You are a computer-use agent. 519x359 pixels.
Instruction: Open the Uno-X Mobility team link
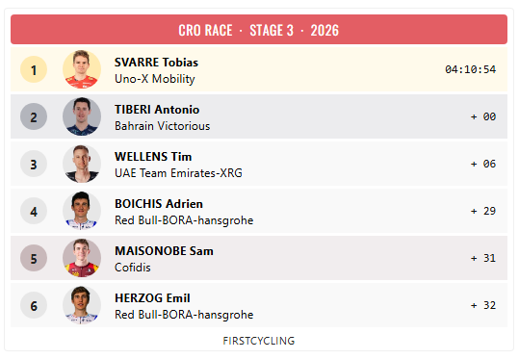click(155, 79)
